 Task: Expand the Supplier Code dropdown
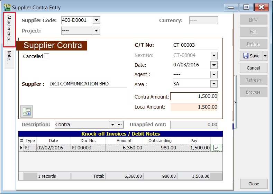[x=97, y=20]
